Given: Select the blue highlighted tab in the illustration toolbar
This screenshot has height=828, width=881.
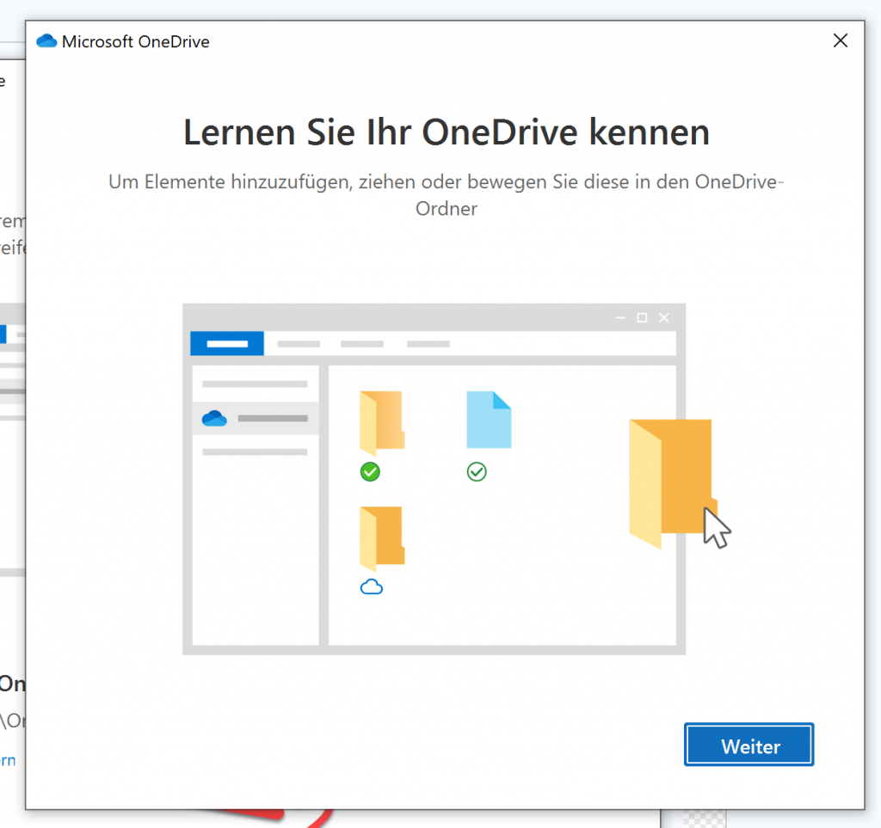Looking at the screenshot, I should (x=226, y=343).
